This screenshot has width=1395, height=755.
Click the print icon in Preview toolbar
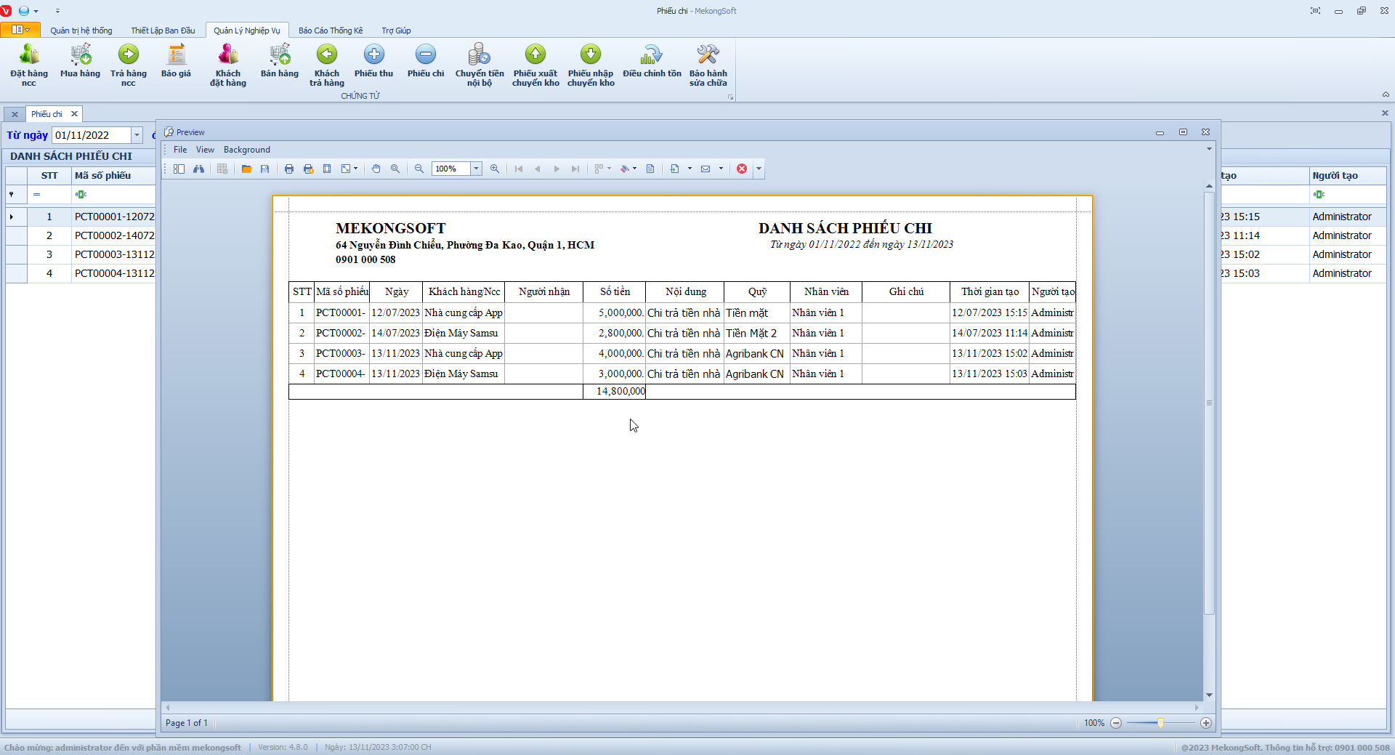(289, 169)
